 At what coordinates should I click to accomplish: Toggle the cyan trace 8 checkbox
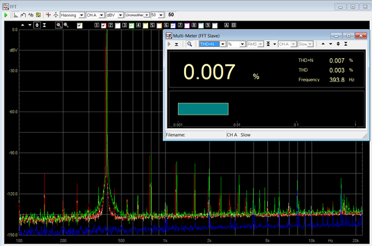(x=201, y=25)
